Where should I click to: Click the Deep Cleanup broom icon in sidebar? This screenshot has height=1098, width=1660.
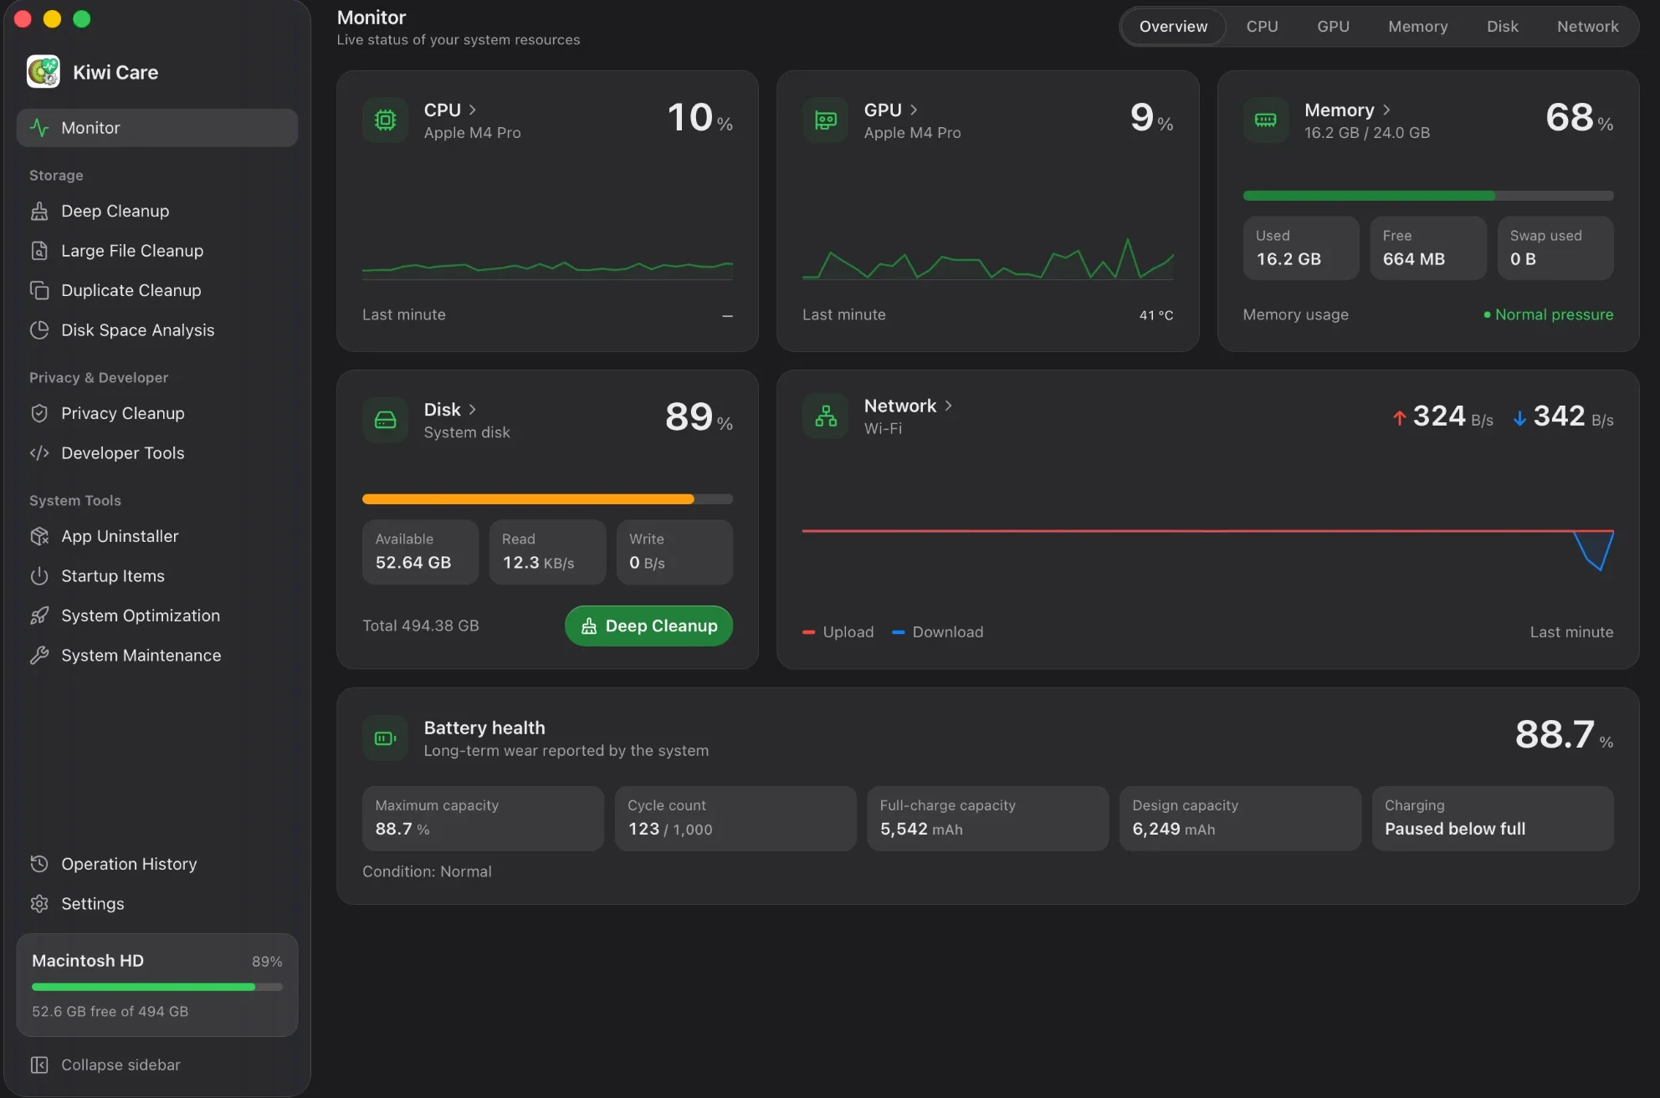pos(39,212)
